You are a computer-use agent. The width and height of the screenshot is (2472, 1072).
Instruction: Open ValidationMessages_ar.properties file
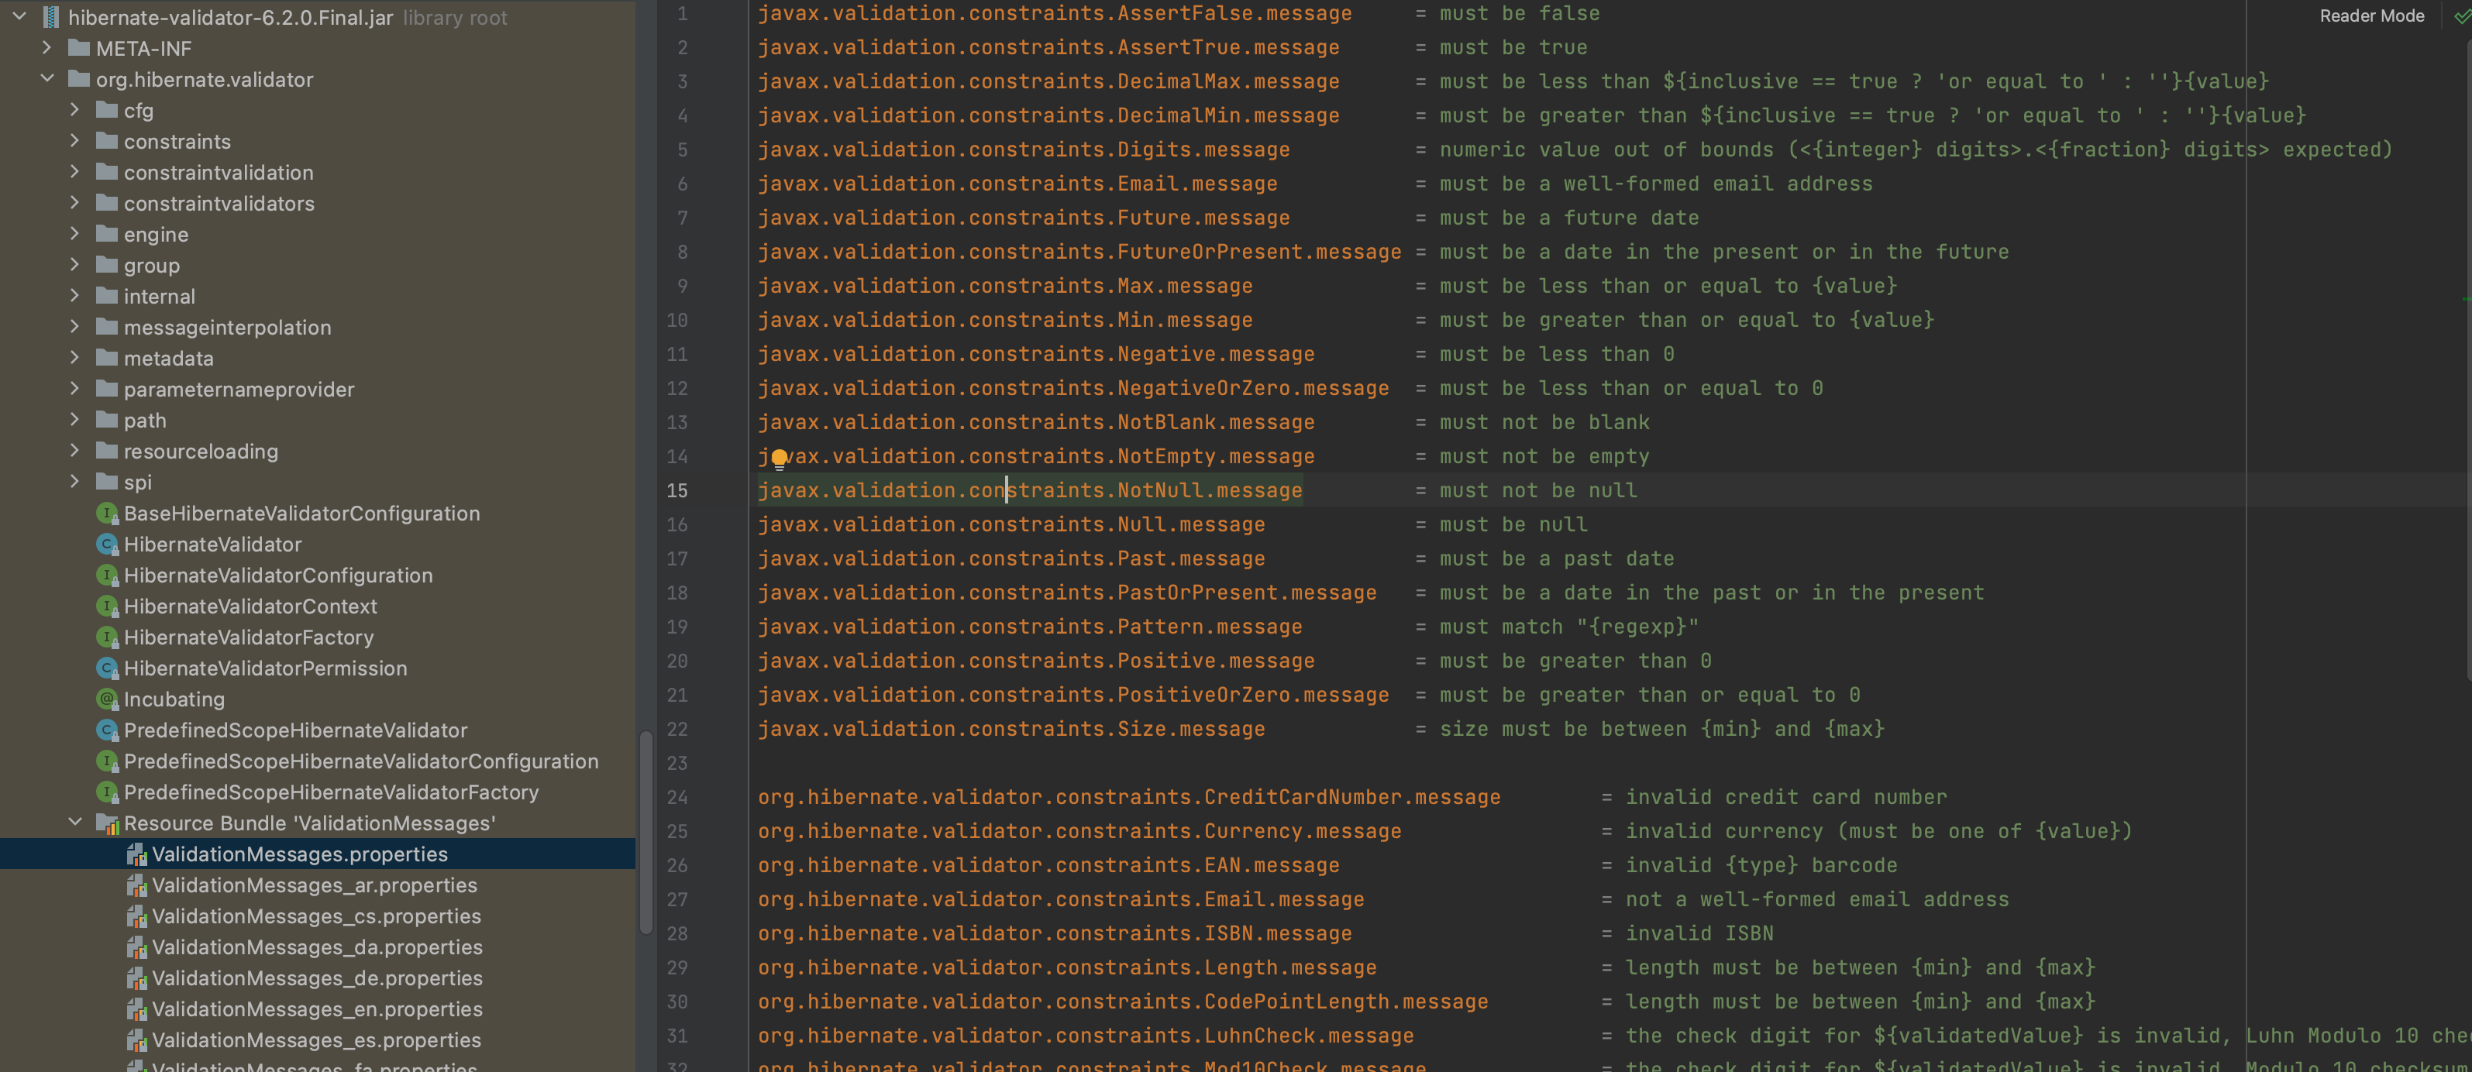tap(314, 885)
